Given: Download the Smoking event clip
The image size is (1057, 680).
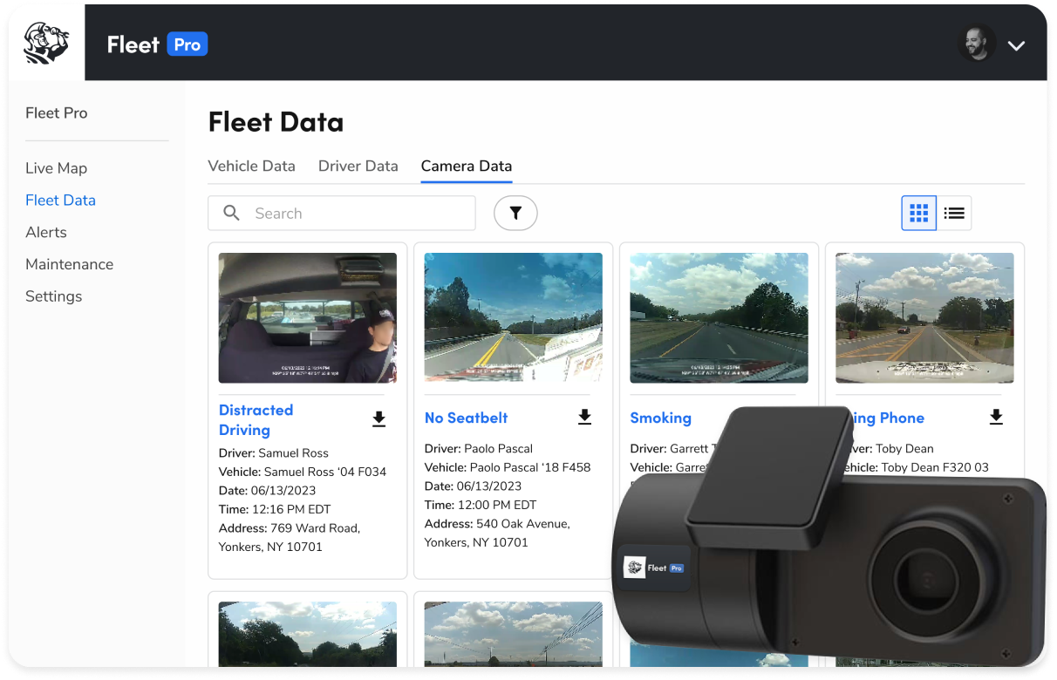Looking at the screenshot, I should (790, 417).
